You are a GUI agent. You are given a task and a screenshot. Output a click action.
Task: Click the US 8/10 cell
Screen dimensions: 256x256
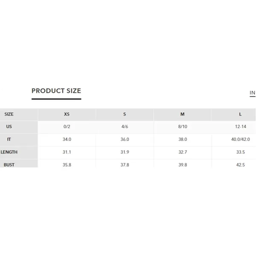pyautogui.click(x=183, y=127)
